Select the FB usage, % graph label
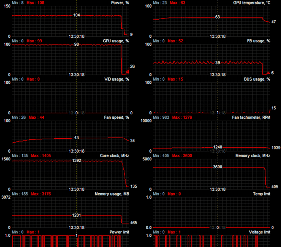Viewport: 281px width, 247px height. tap(258, 41)
